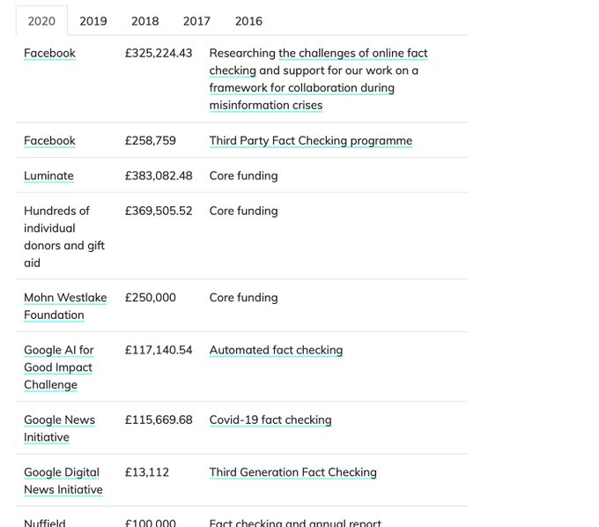Open Mohn Westlake Foundation link
The width and height of the screenshot is (599, 527).
pos(65,306)
